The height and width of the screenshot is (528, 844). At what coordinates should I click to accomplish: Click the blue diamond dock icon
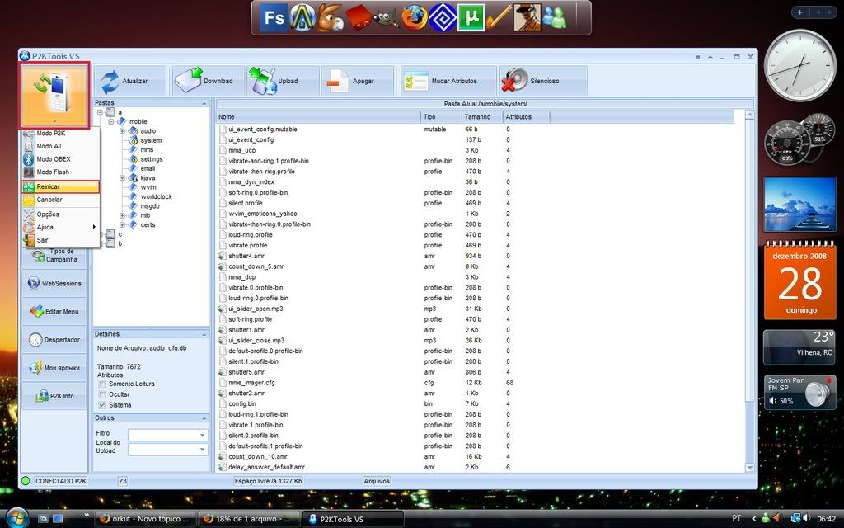point(443,17)
